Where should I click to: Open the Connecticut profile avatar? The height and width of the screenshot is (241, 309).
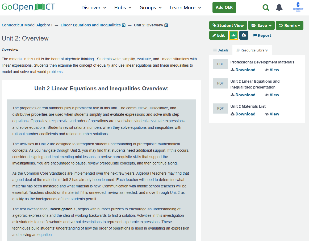(x=298, y=7)
